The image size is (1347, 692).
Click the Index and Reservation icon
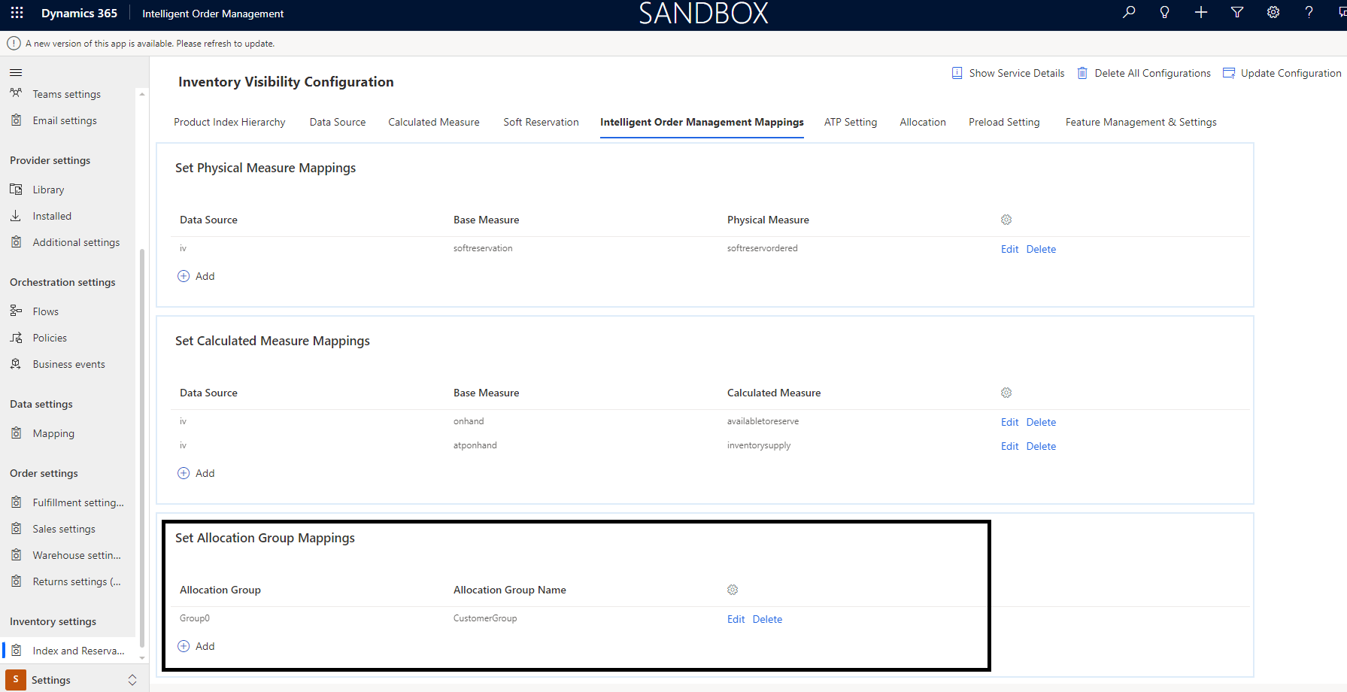coord(16,650)
